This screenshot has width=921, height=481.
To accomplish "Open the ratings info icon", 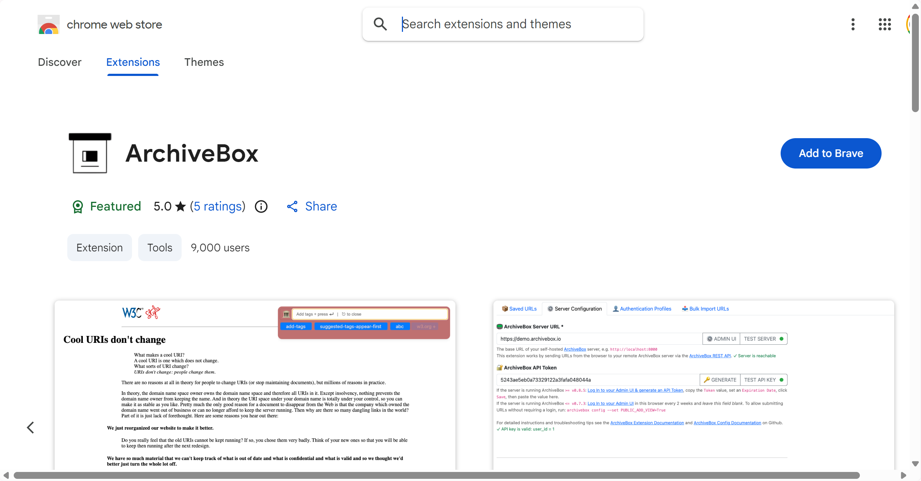I will coord(261,207).
